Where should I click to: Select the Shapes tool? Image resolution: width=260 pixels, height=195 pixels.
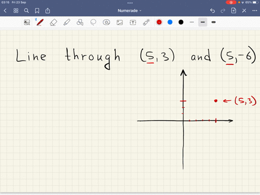coord(80,22)
